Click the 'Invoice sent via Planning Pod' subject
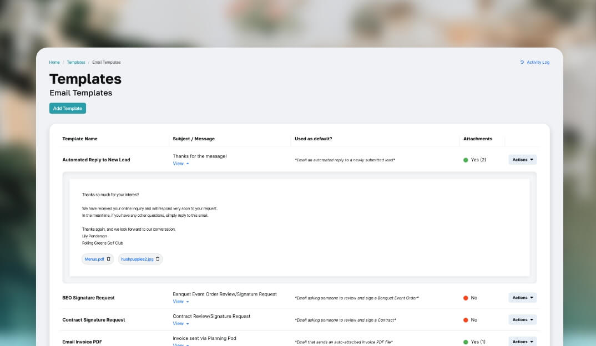 pos(205,338)
